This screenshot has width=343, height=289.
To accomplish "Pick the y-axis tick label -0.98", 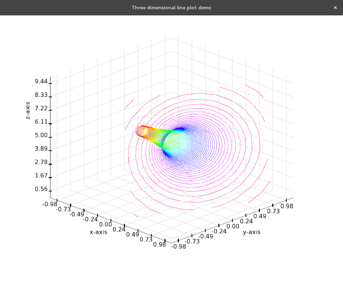I will [x=179, y=247].
